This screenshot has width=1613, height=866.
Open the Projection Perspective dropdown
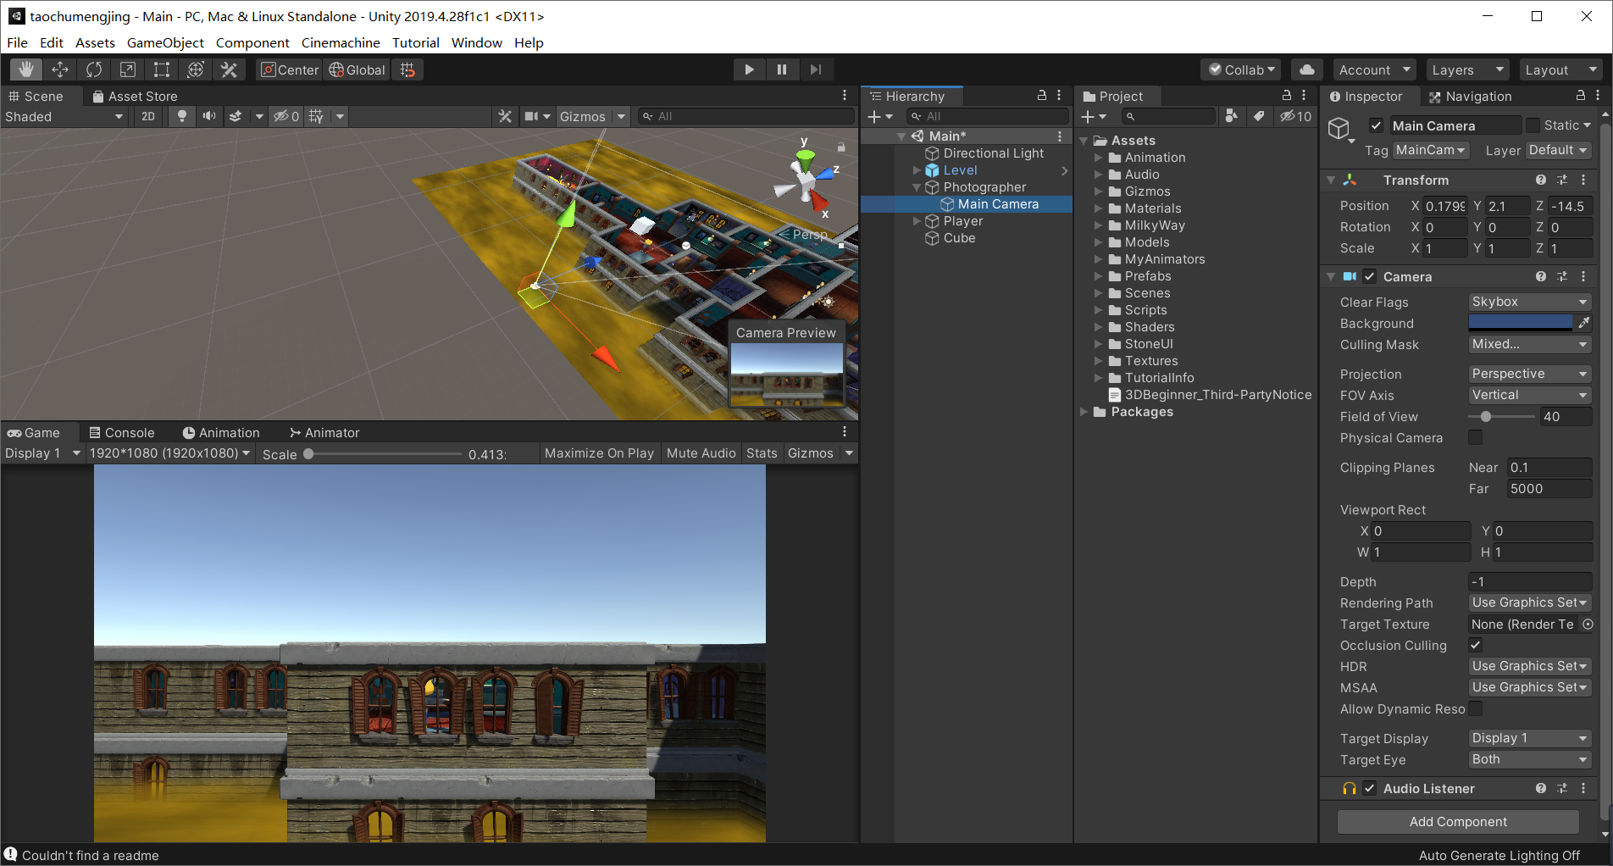(1529, 374)
